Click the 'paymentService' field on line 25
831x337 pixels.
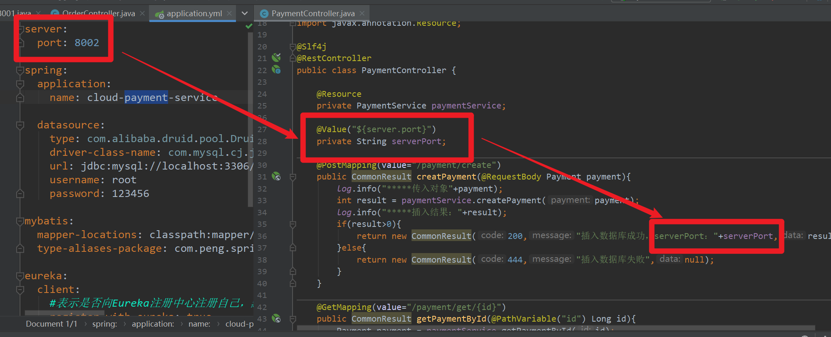click(x=466, y=106)
